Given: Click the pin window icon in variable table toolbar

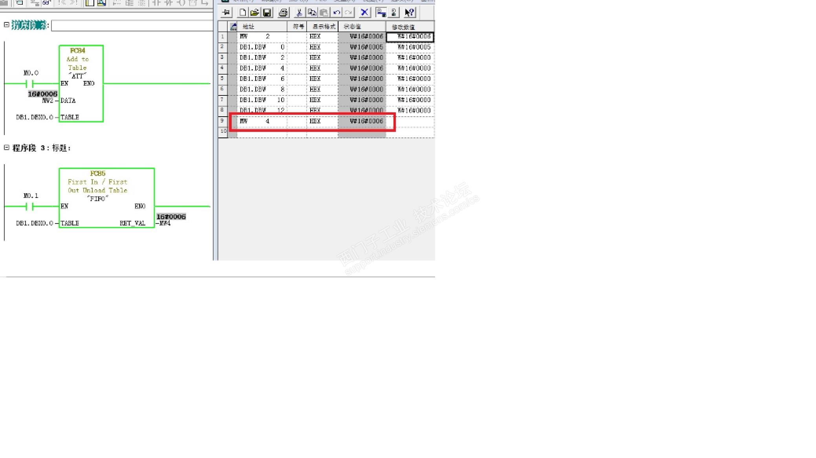Looking at the screenshot, I should 226,13.
